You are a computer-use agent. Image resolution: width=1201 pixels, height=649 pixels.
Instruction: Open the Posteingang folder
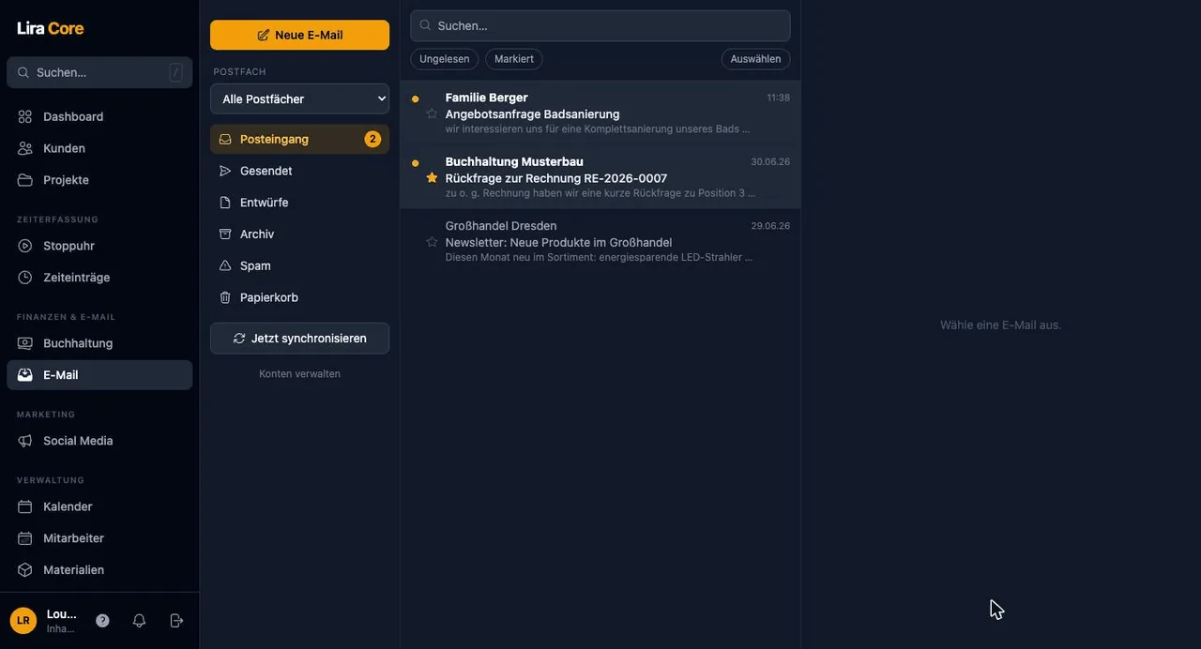pyautogui.click(x=299, y=139)
